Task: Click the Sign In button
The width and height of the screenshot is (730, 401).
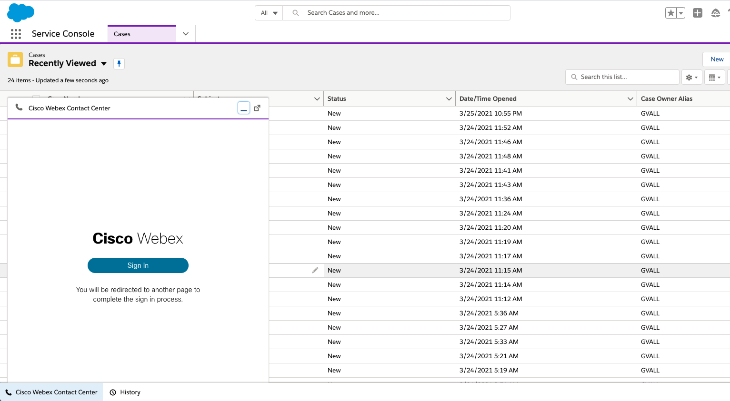Action: click(138, 265)
